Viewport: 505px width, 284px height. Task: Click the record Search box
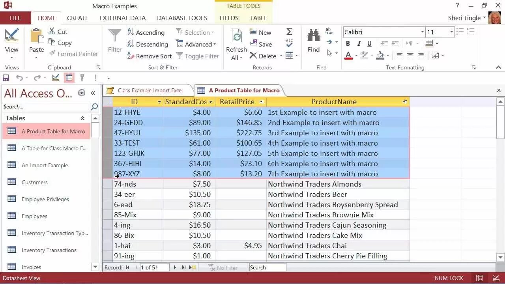point(267,267)
